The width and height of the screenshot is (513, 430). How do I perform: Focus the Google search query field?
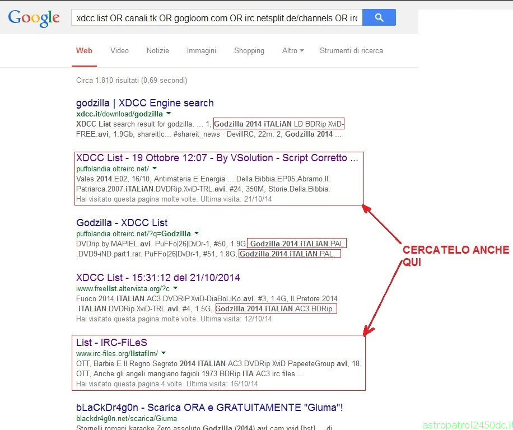[217, 17]
